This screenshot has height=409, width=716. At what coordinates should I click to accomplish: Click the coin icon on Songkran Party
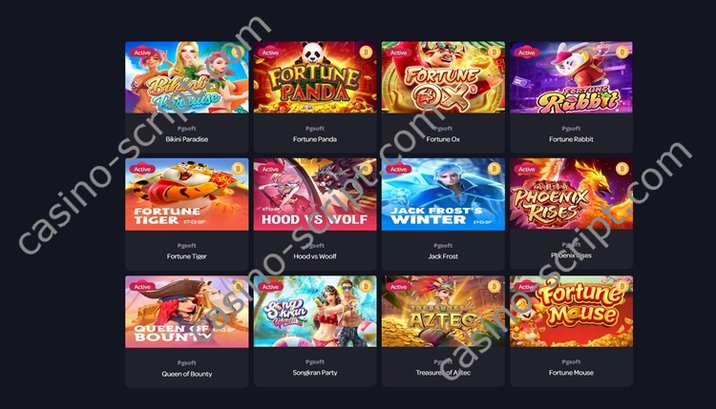pos(366,286)
